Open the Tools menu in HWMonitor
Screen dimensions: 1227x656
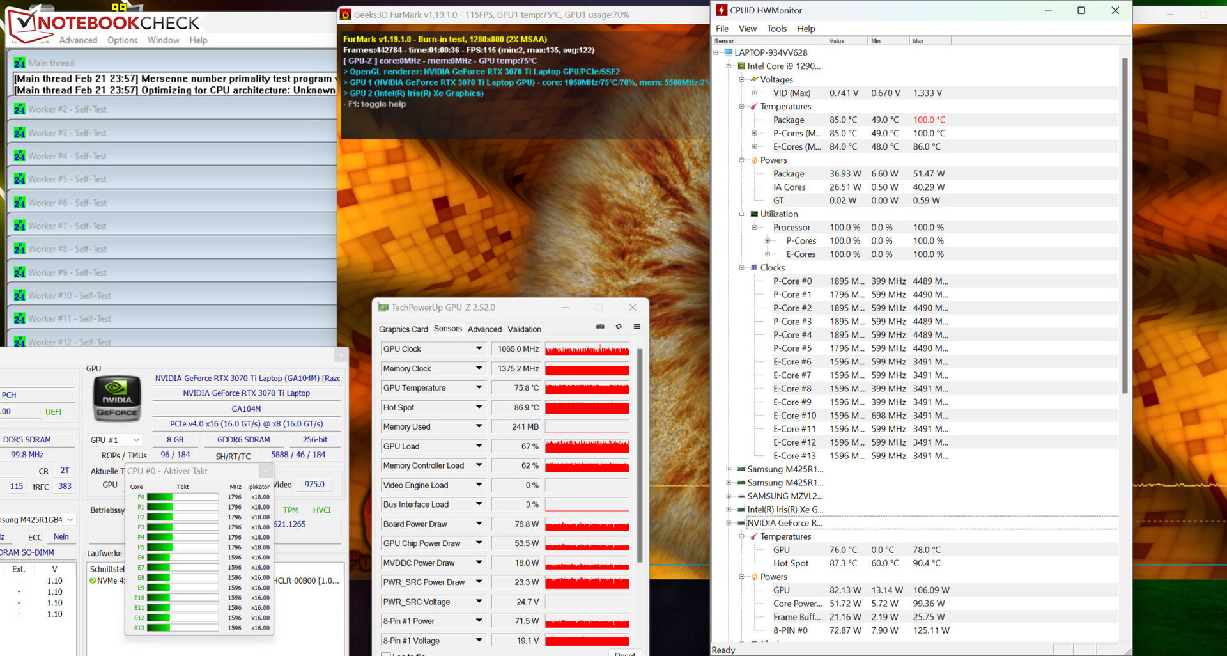[x=776, y=29]
